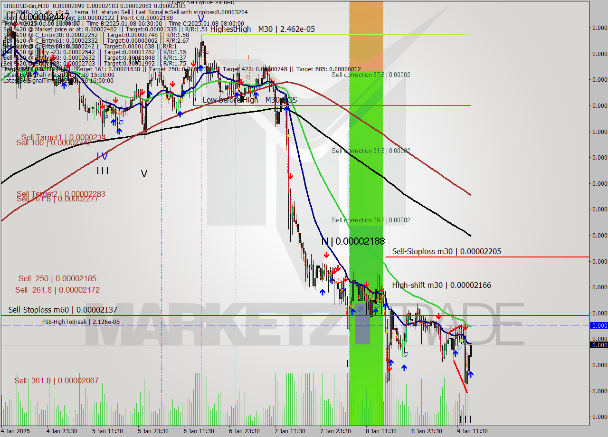The width and height of the screenshot is (608, 437).
Task: Select the HighestHigh M30 | 2.462e-05 label
Action: tap(262, 29)
